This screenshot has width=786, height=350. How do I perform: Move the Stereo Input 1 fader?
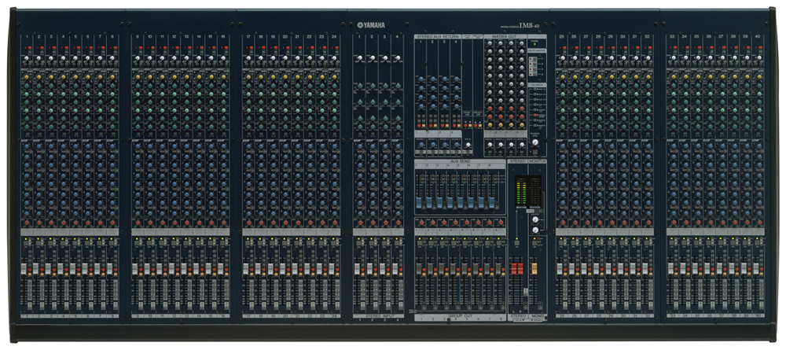(x=358, y=269)
